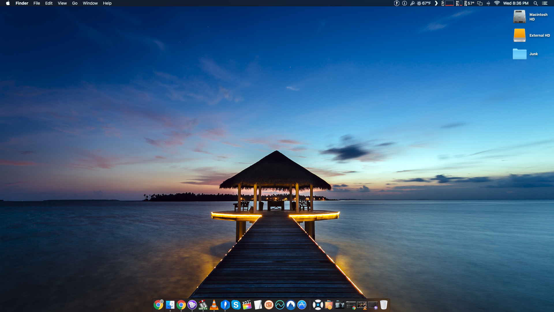The image size is (554, 312).
Task: Click the Transmission icon showing 689.4 K
Action: click(203, 305)
